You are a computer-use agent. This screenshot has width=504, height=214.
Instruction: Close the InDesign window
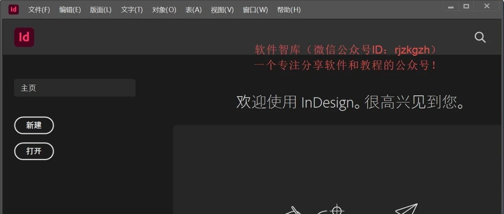[x=487, y=6]
